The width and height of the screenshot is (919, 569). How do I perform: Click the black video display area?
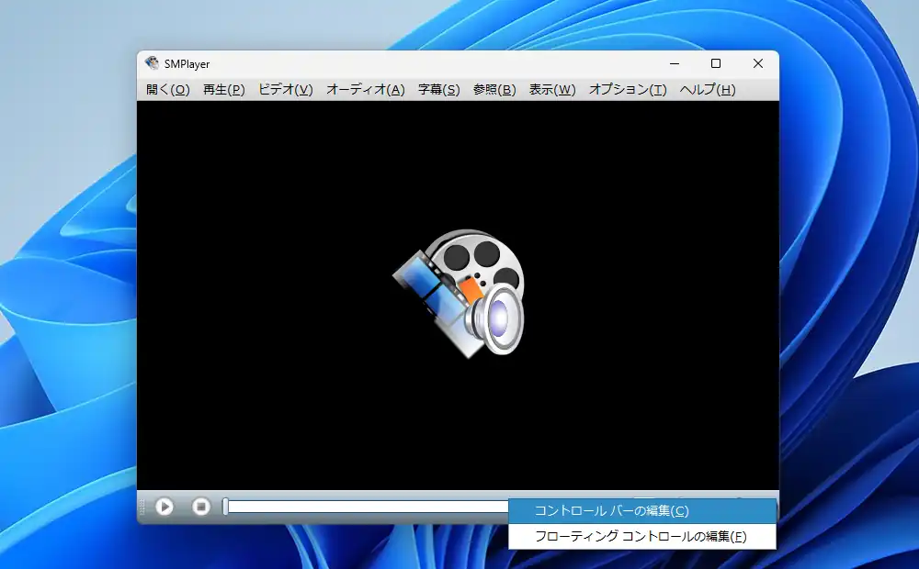click(x=276, y=184)
